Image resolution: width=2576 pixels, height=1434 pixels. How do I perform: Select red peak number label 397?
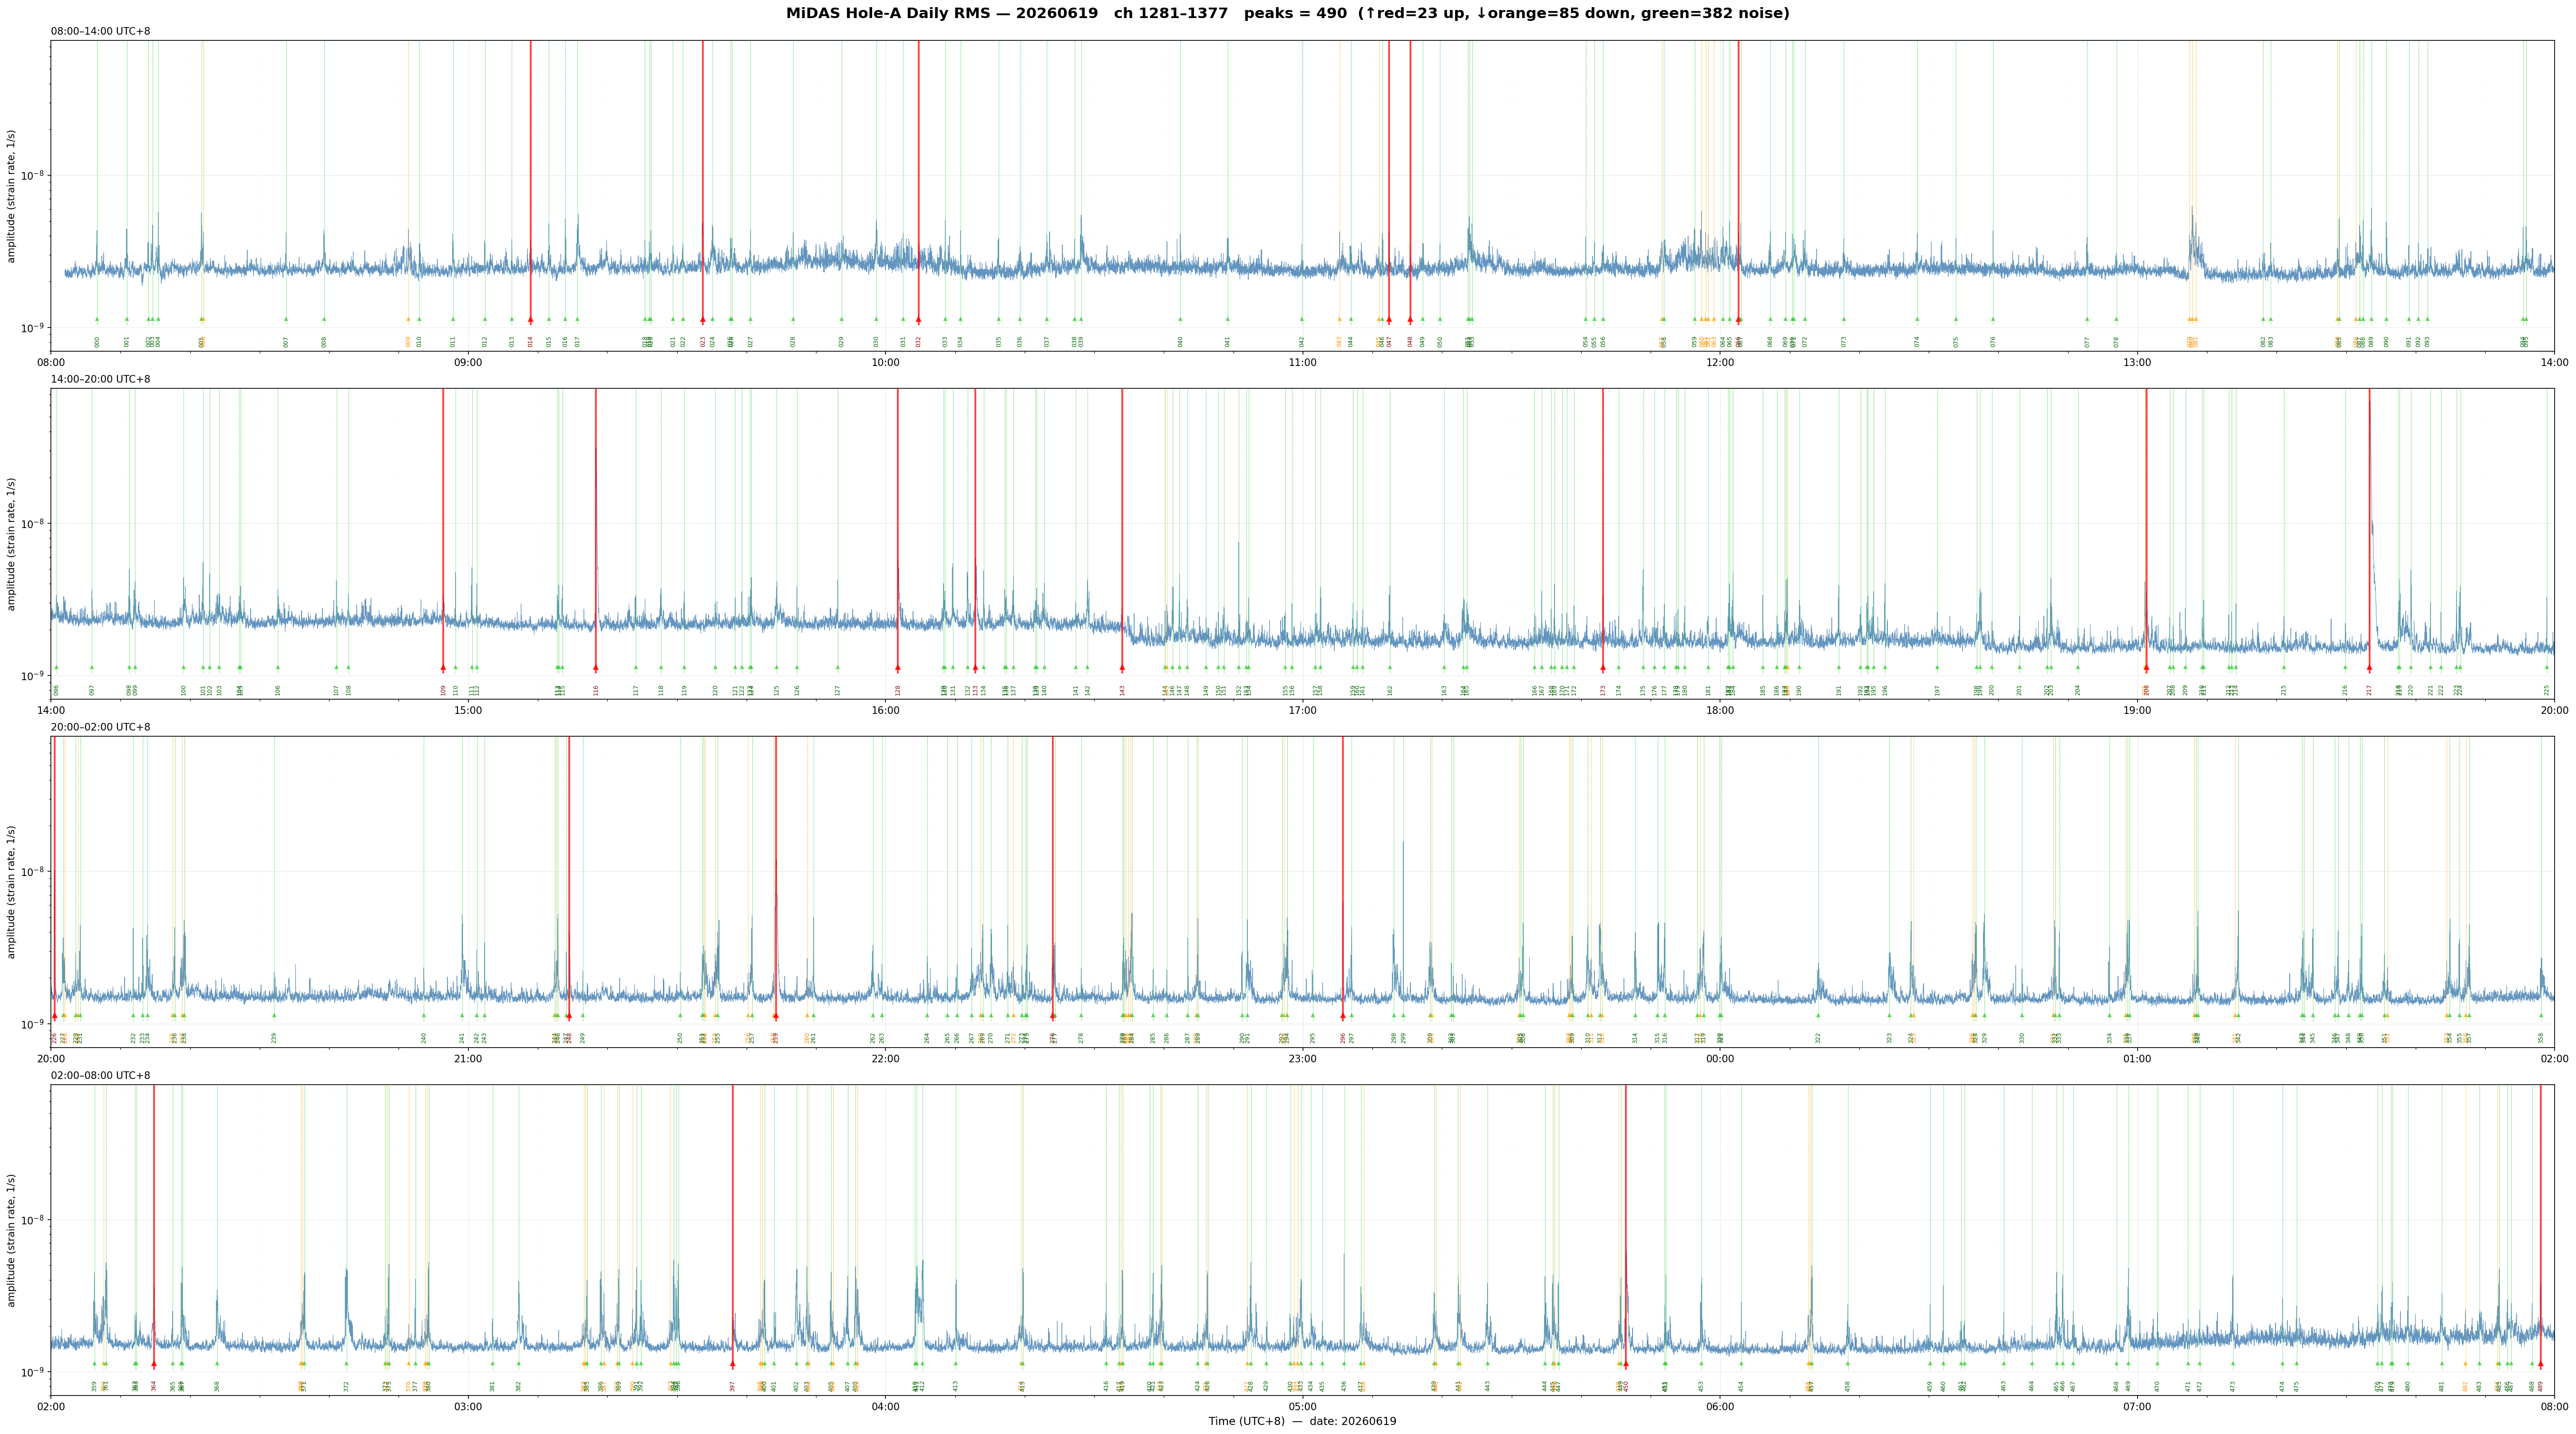point(732,1386)
